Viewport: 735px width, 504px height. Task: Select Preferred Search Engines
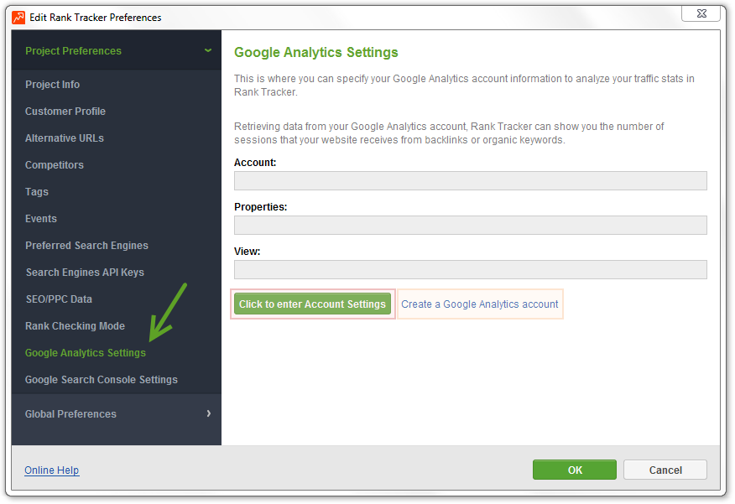pyautogui.click(x=86, y=246)
